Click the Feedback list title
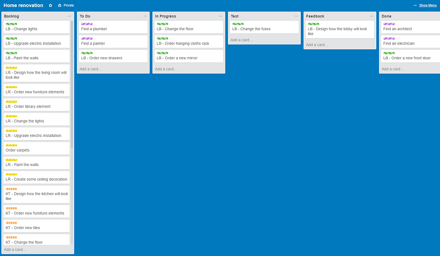 [315, 16]
